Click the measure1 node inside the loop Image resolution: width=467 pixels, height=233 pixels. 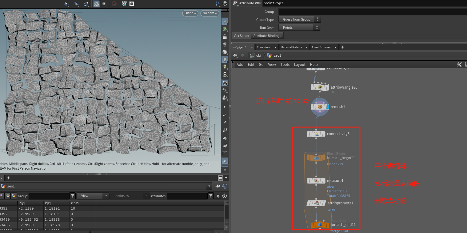point(316,180)
